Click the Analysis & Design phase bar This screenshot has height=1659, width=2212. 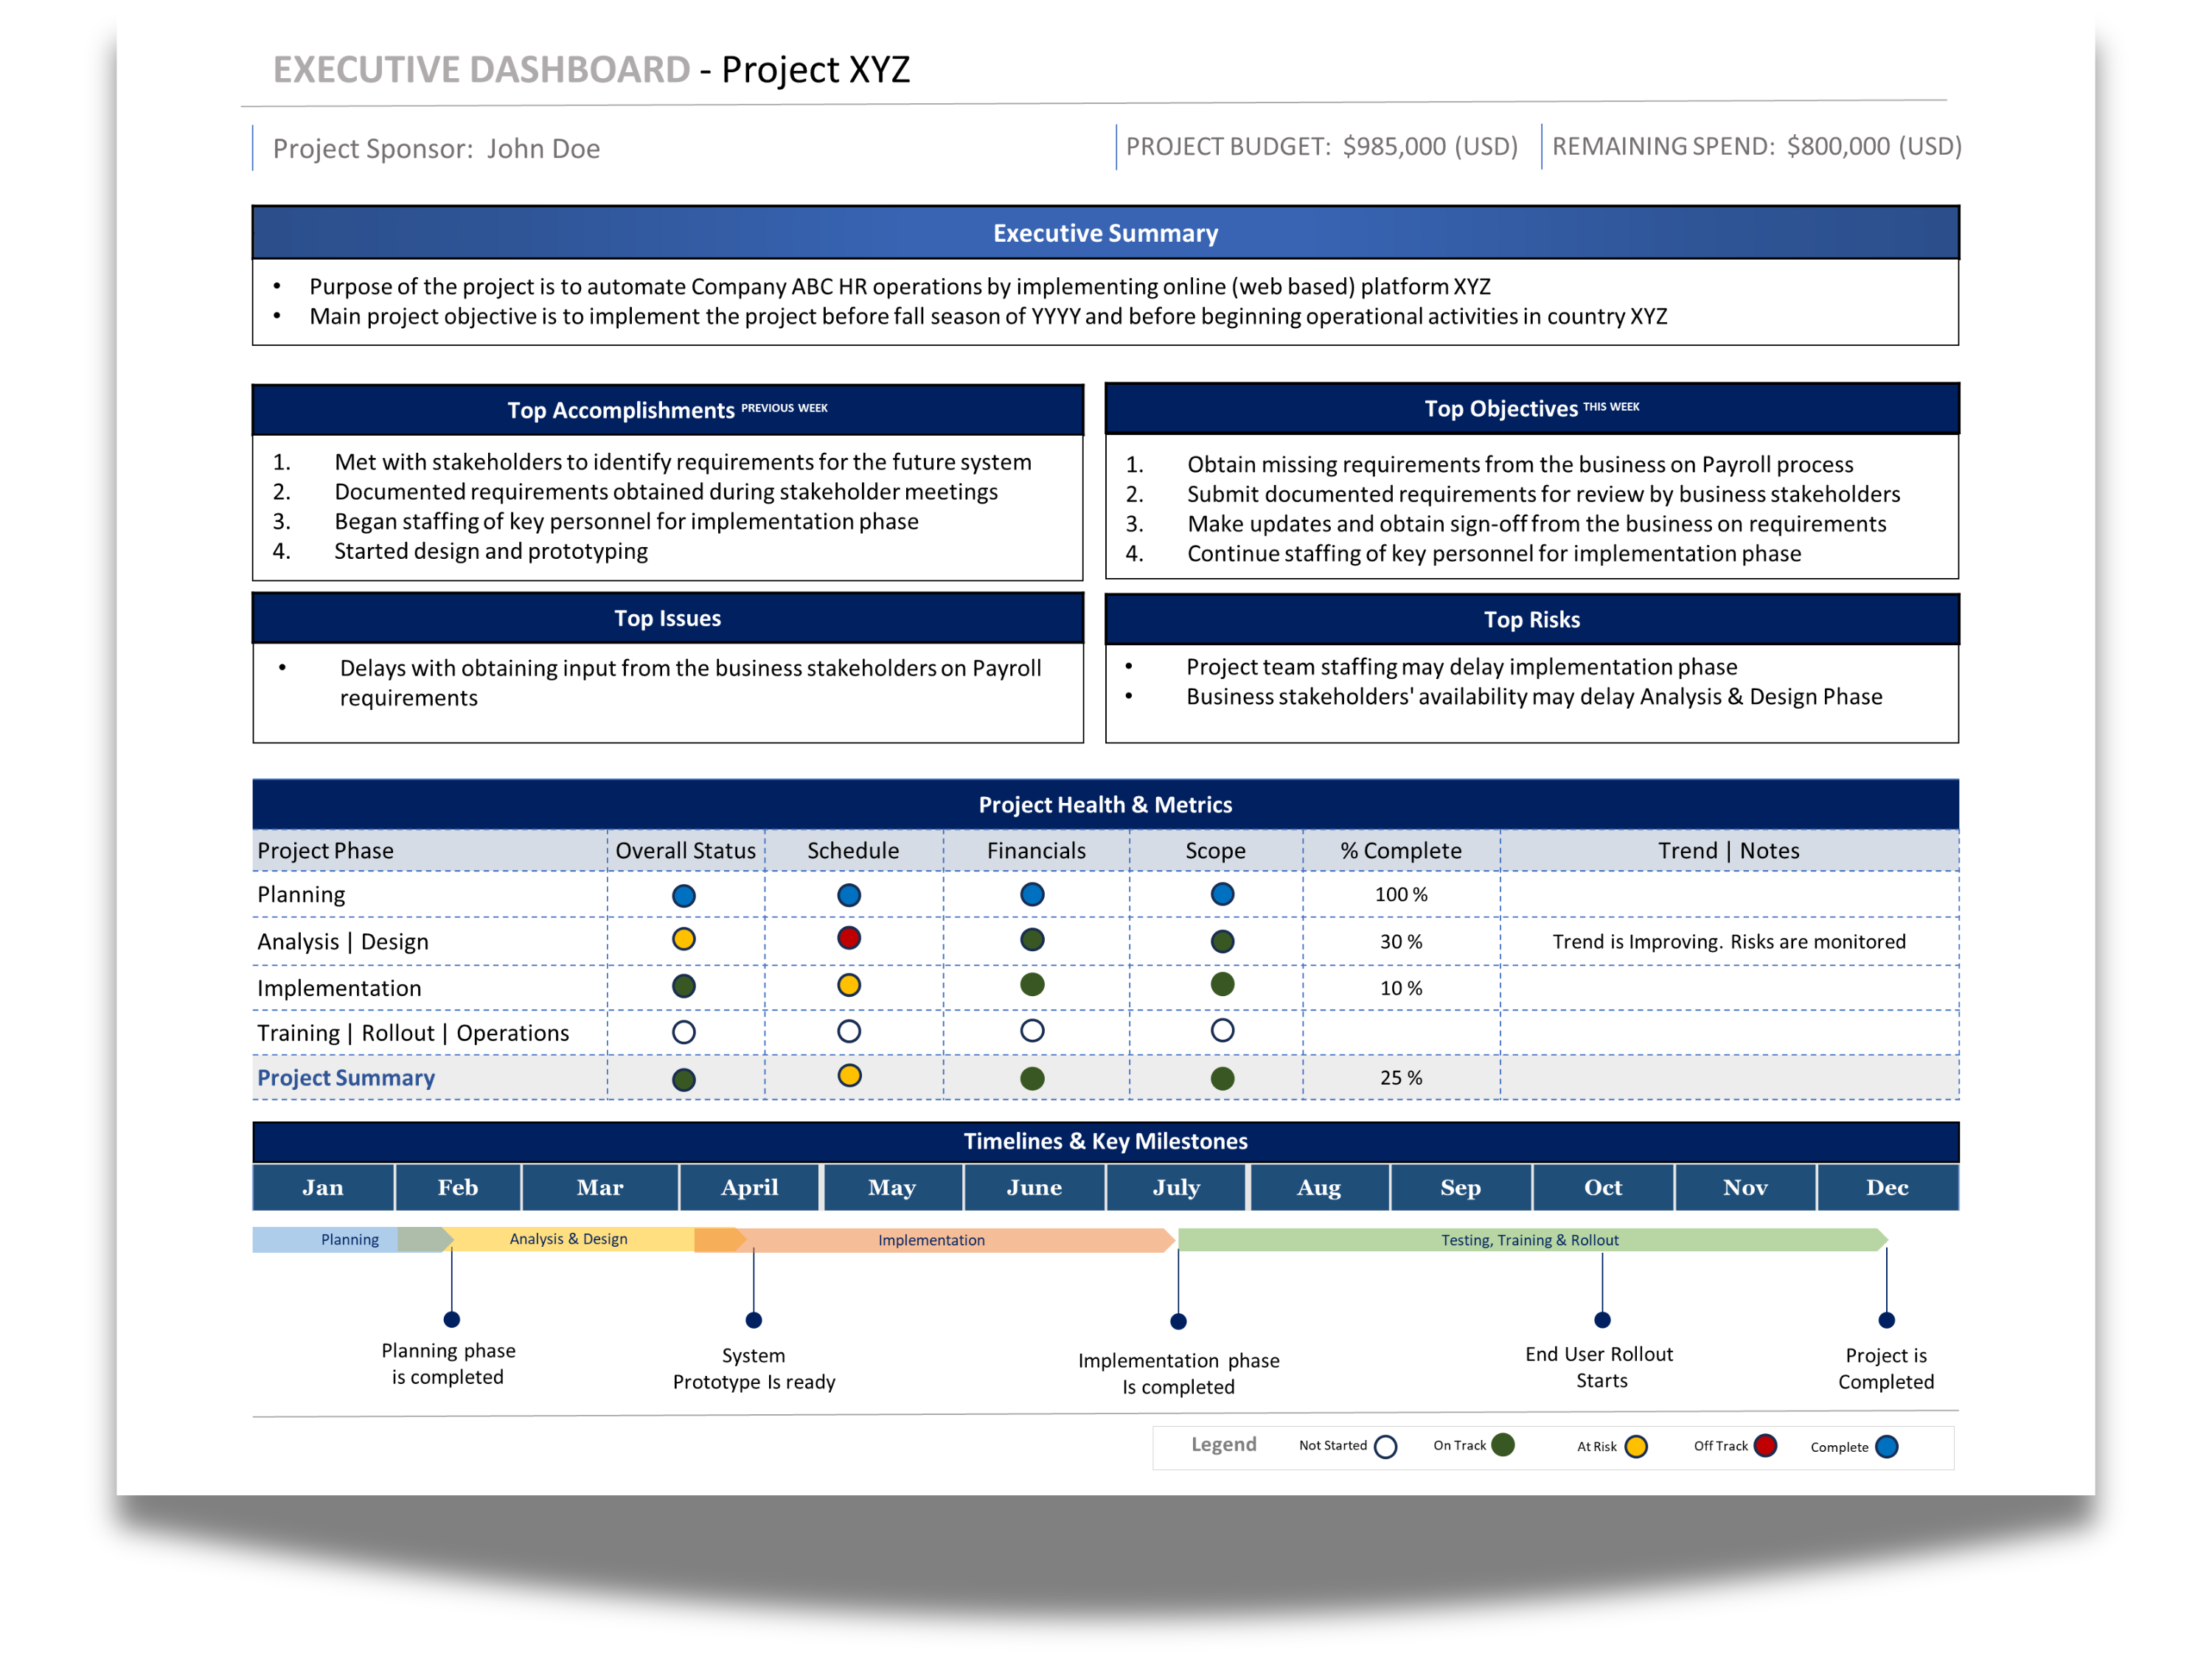(568, 1239)
